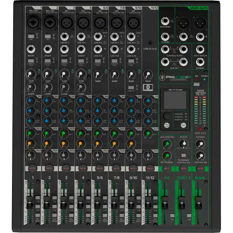
Task: Click the SUB 1-2 fader
Action: tap(182, 203)
